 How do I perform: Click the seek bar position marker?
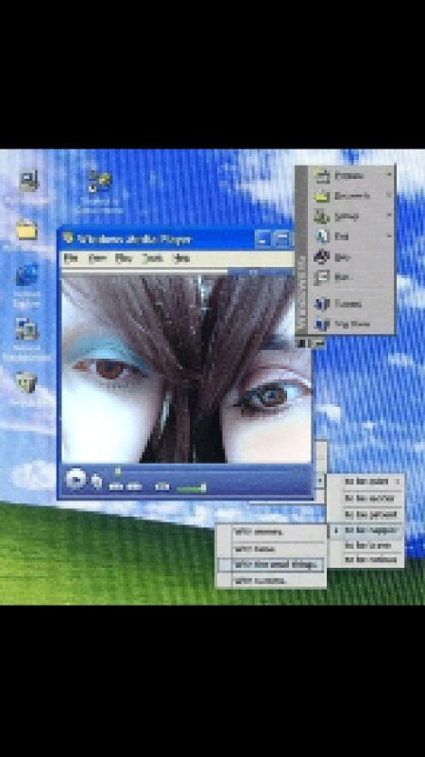point(117,470)
